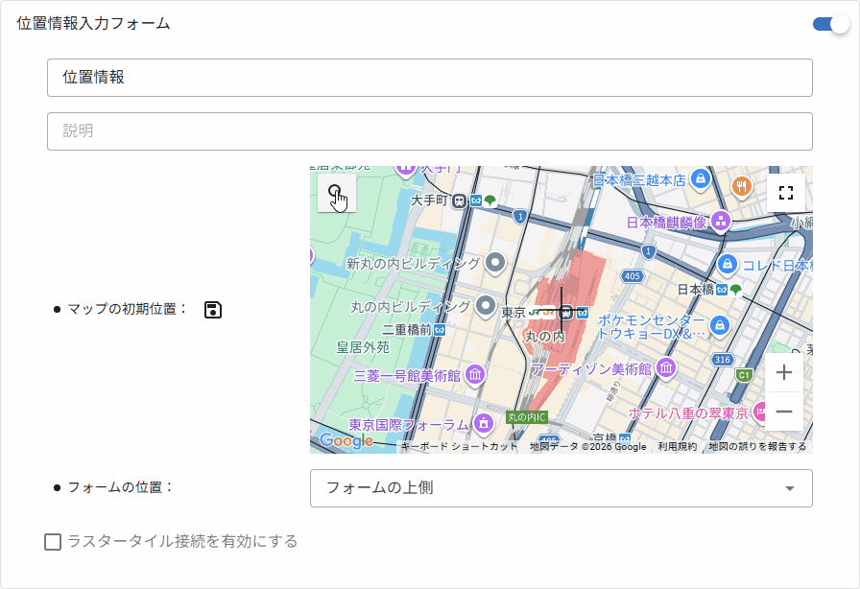This screenshot has width=860, height=589.
Task: Click the 大手門 purple marker icon
Action: point(405,169)
